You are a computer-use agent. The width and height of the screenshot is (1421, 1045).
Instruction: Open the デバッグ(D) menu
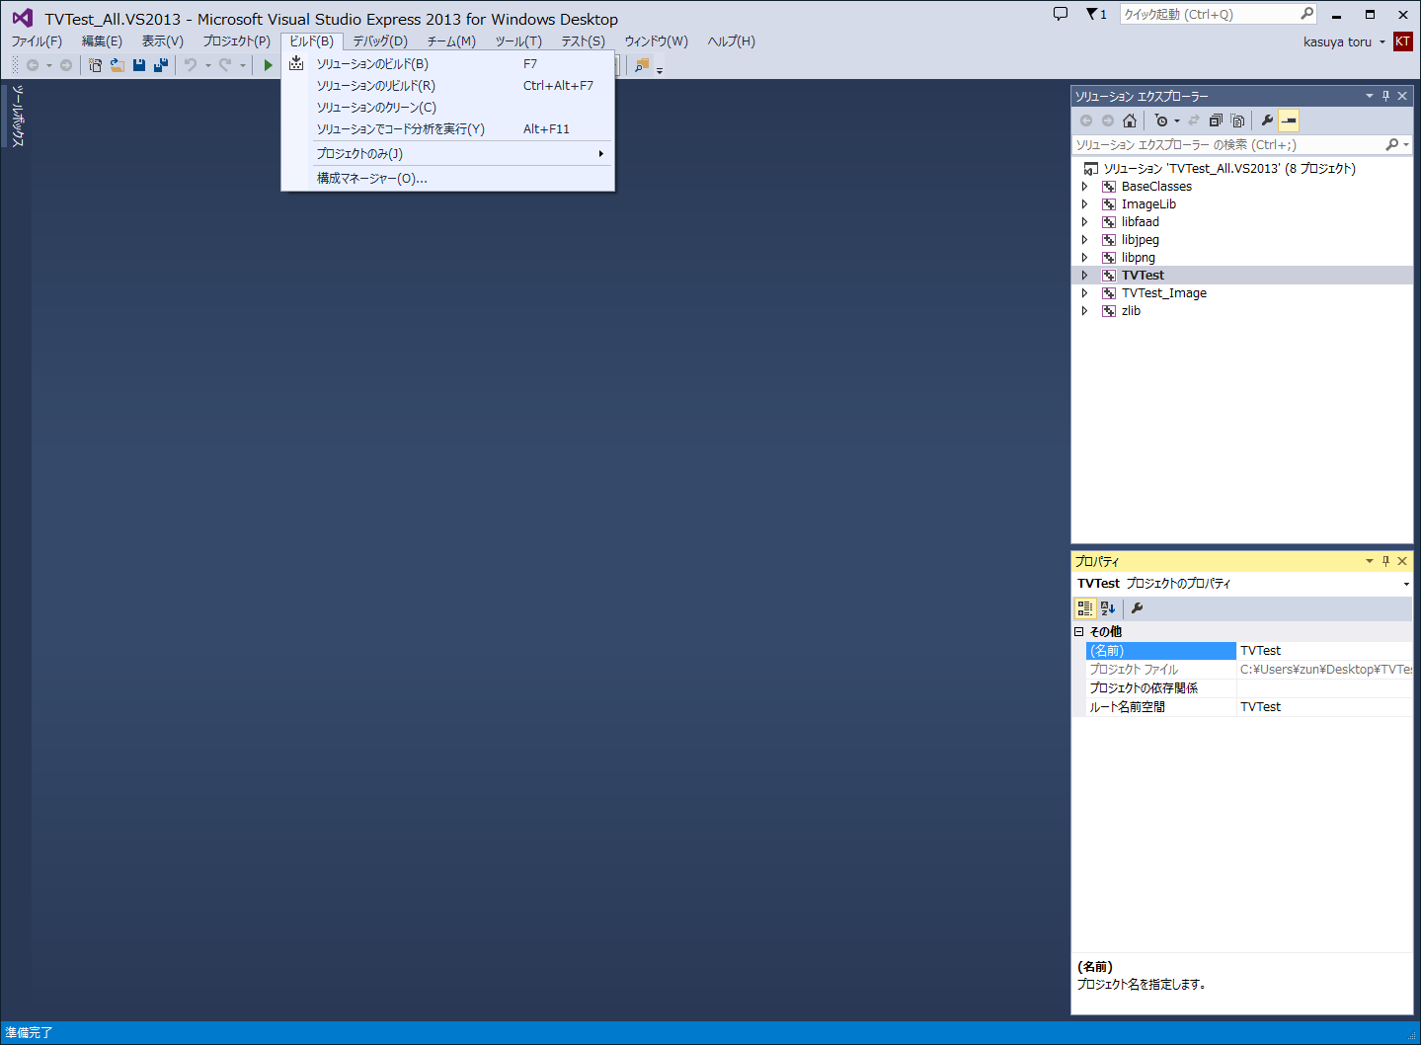click(x=380, y=41)
